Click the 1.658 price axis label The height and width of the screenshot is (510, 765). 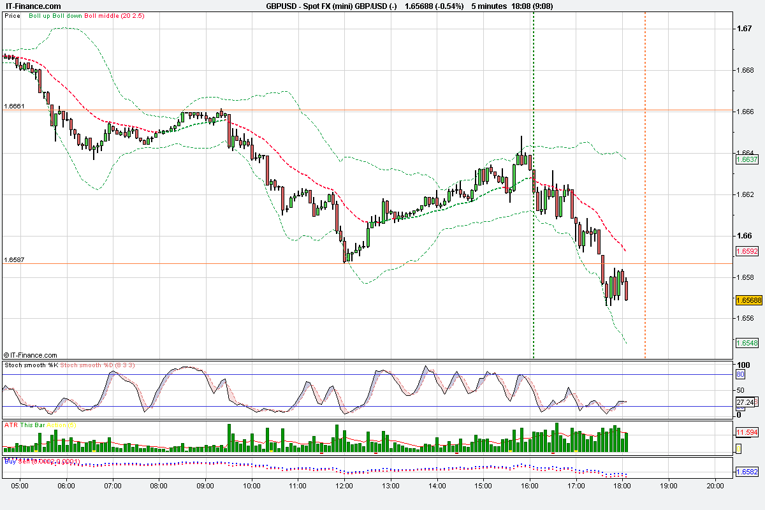point(747,277)
